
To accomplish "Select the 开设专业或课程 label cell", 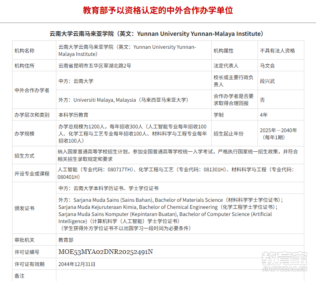I will click(34, 173).
